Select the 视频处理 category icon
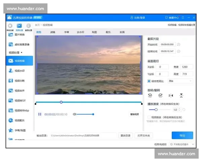Screen dimensions: 202x162 pyautogui.click(x=19, y=27)
